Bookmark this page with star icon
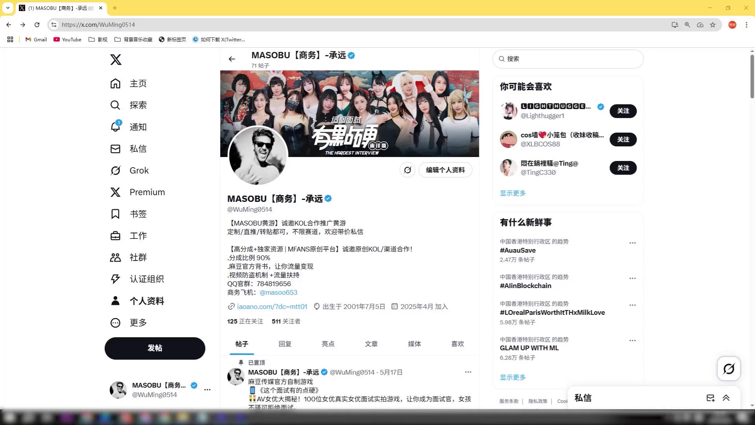The width and height of the screenshot is (755, 425). [x=713, y=25]
